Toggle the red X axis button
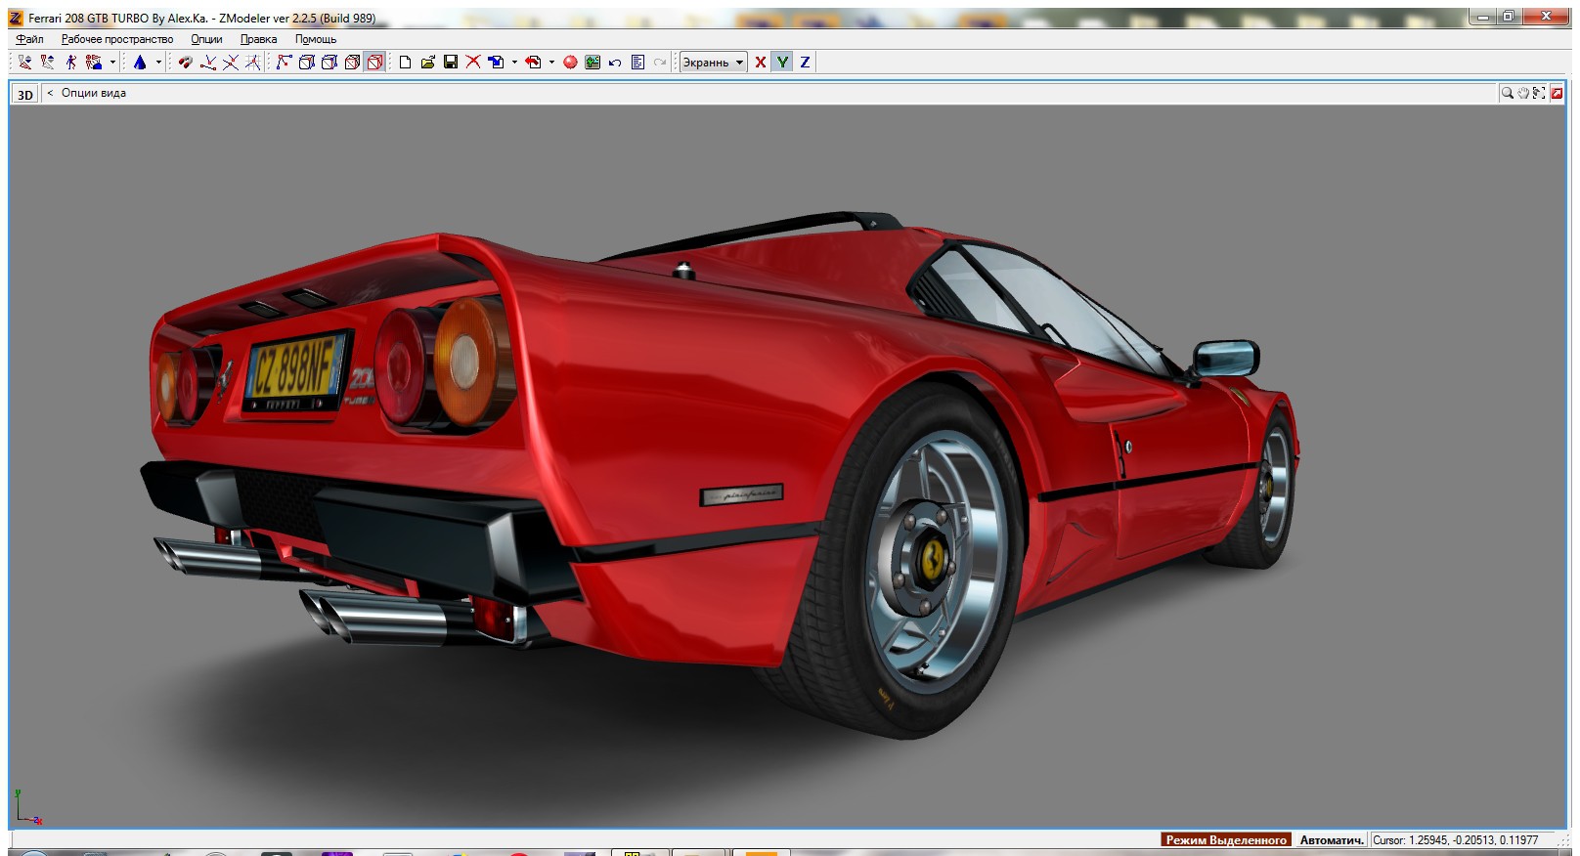The height and width of the screenshot is (856, 1580). tap(760, 63)
